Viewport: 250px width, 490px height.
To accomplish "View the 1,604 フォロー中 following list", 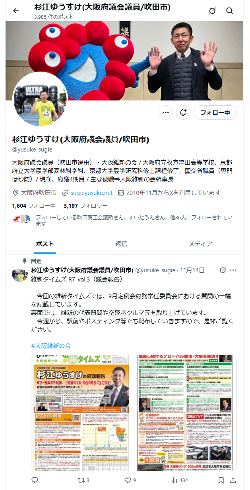I will pyautogui.click(x=34, y=206).
